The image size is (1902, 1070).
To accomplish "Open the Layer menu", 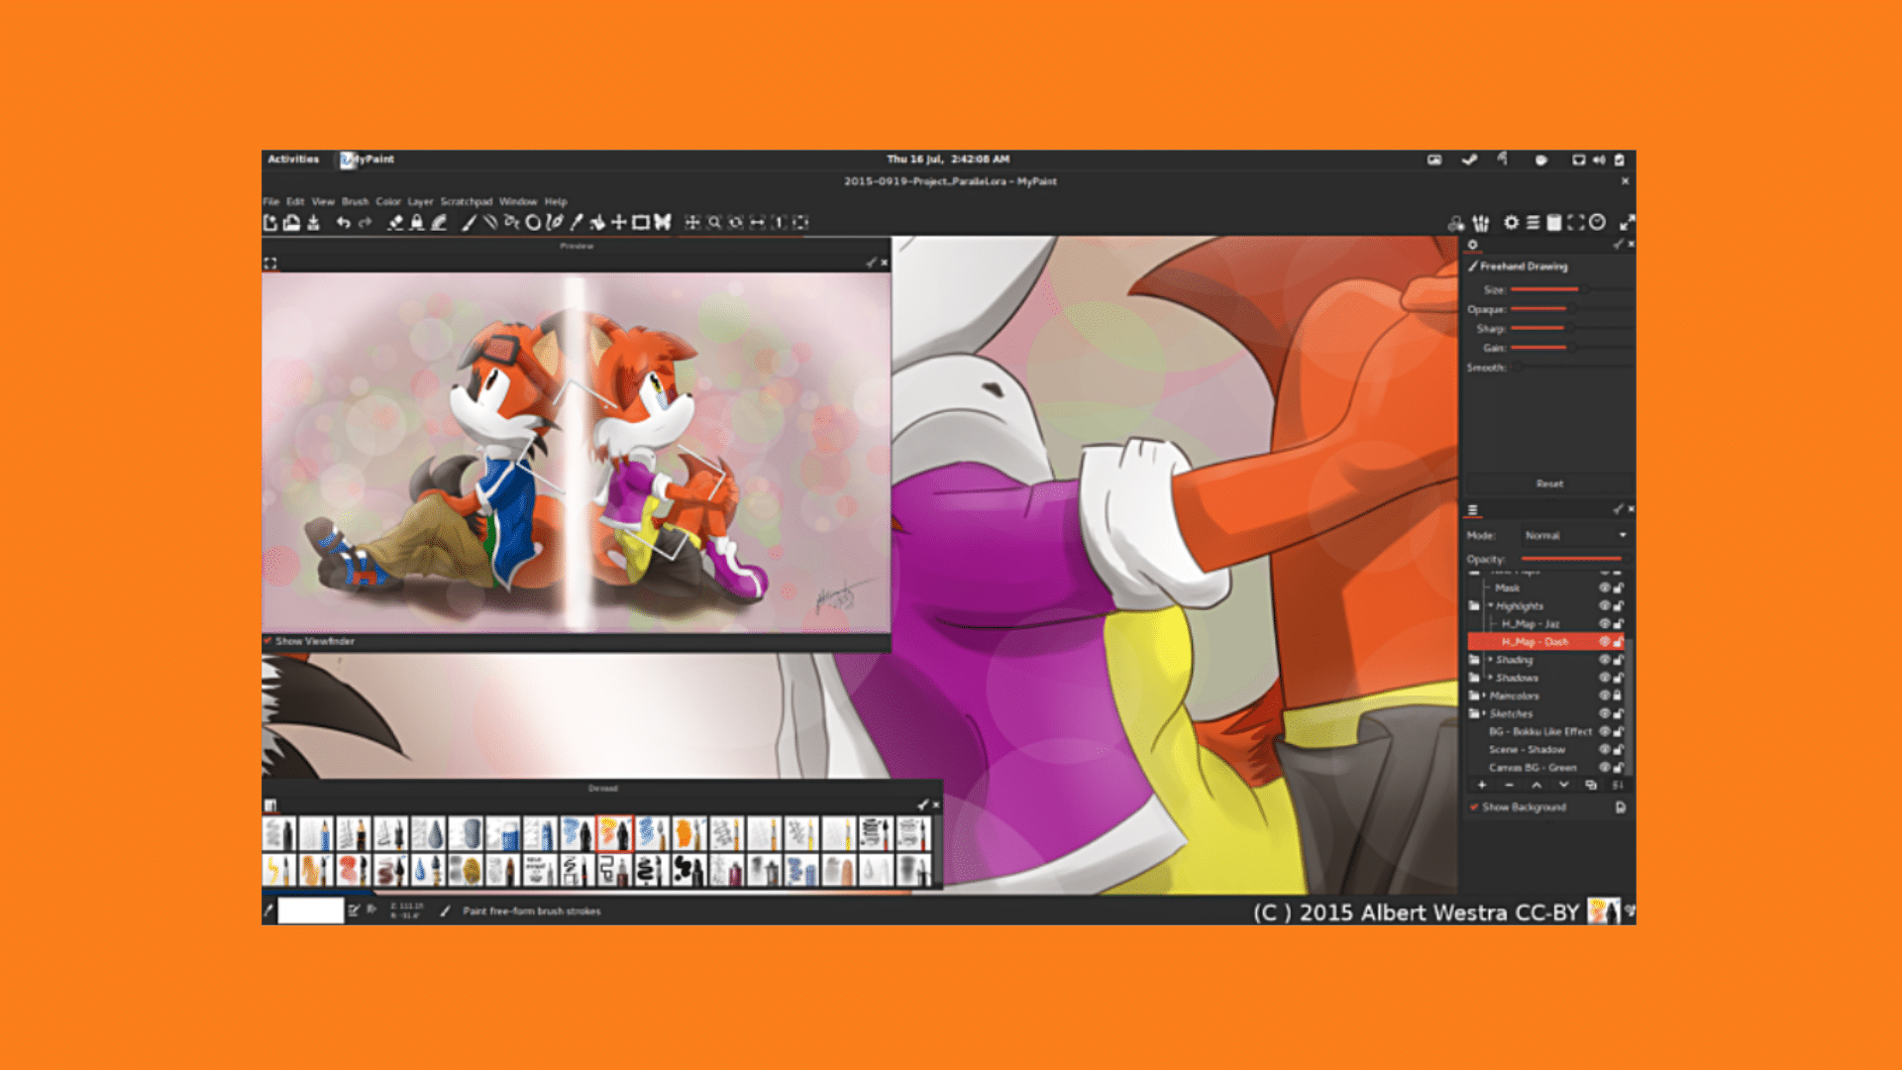I will click(x=420, y=201).
